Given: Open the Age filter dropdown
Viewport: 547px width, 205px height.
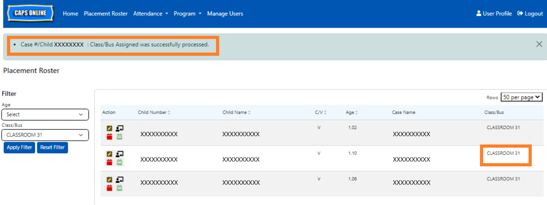Looking at the screenshot, I should coord(45,114).
